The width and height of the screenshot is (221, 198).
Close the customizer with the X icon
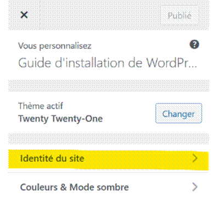coord(24,15)
